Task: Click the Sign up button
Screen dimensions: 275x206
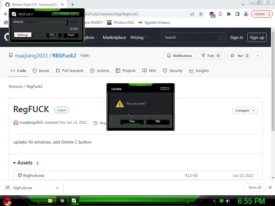Action: (x=257, y=37)
